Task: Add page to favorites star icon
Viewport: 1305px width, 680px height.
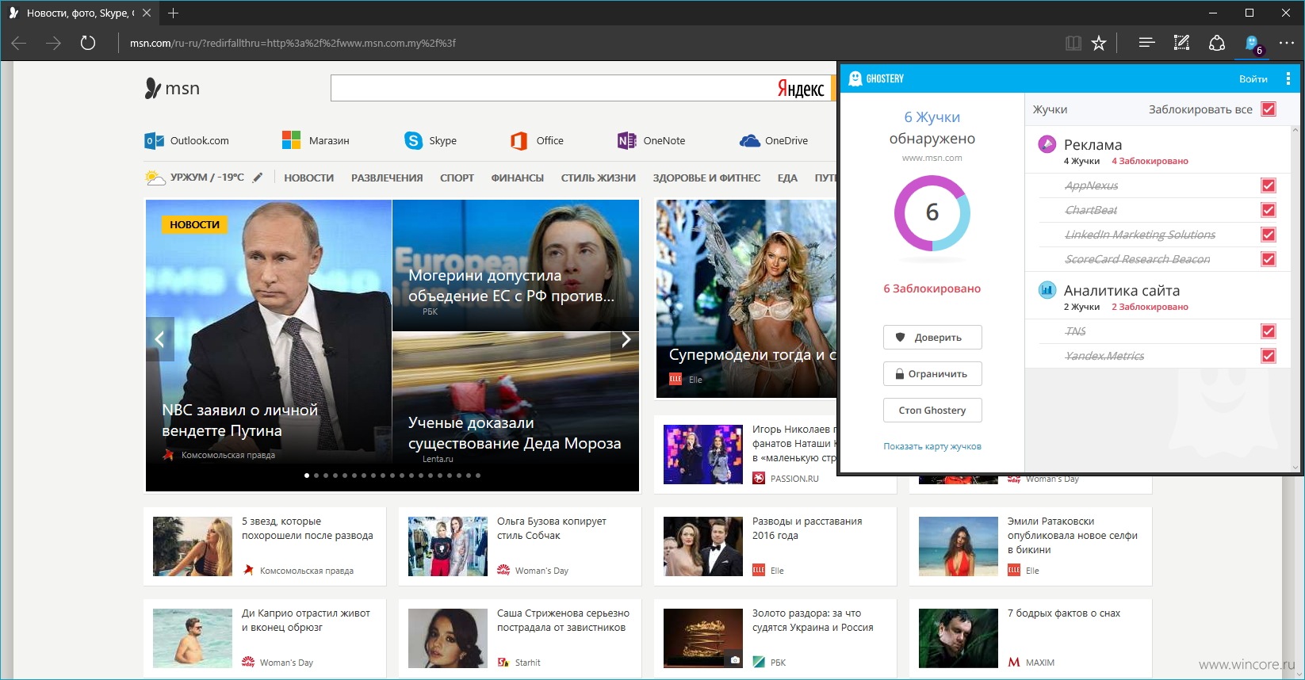Action: coord(1099,44)
